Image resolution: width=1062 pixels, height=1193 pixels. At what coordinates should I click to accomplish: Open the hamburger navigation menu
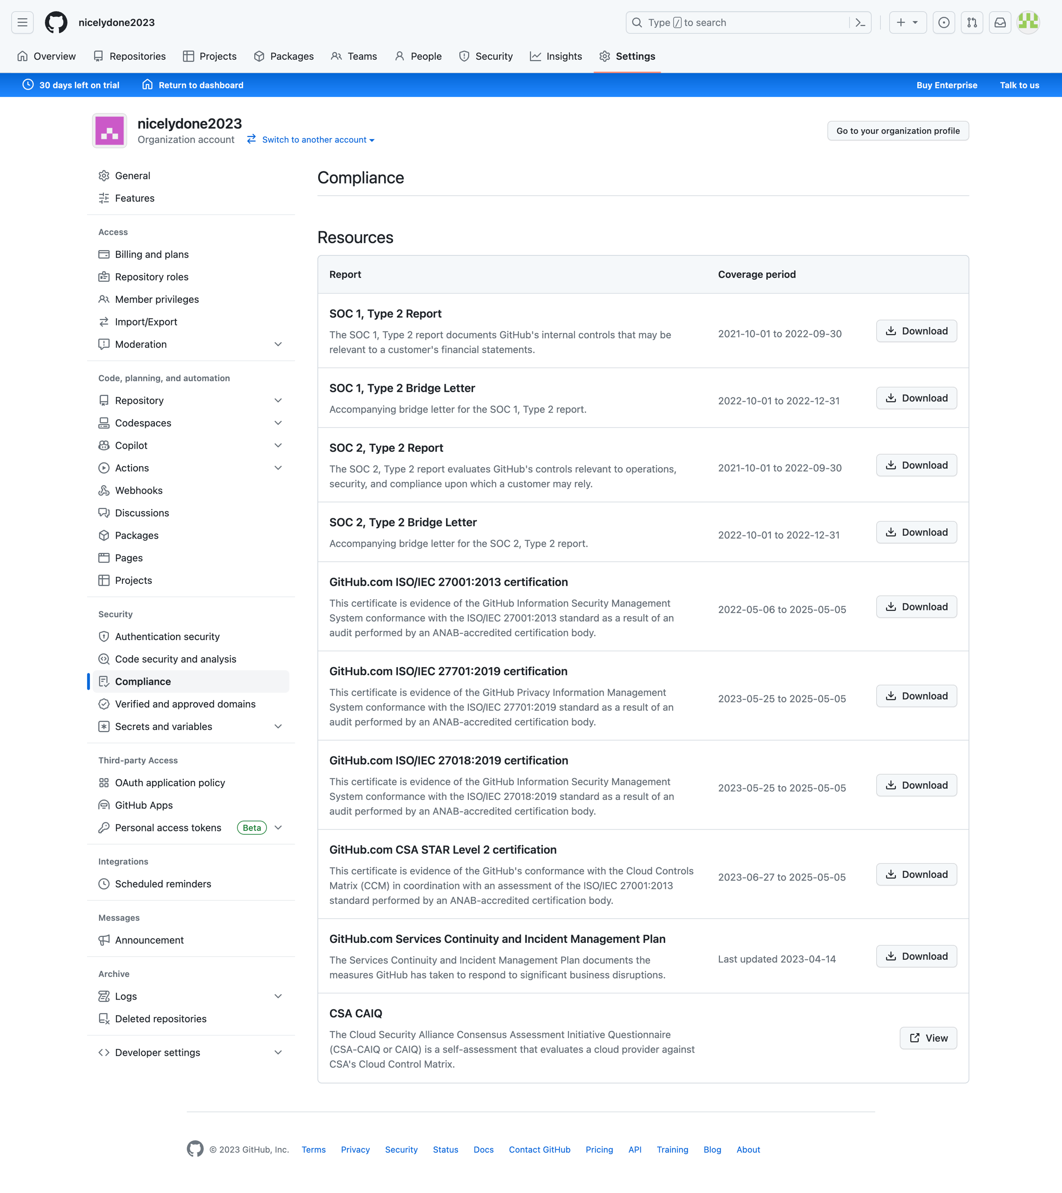point(22,22)
